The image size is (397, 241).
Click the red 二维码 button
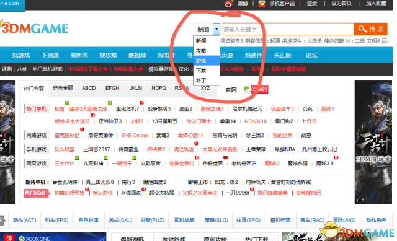point(260,89)
